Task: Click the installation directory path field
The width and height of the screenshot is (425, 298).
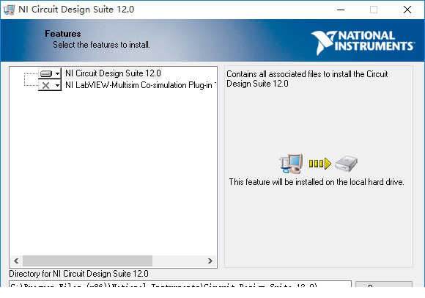Action: click(180, 284)
